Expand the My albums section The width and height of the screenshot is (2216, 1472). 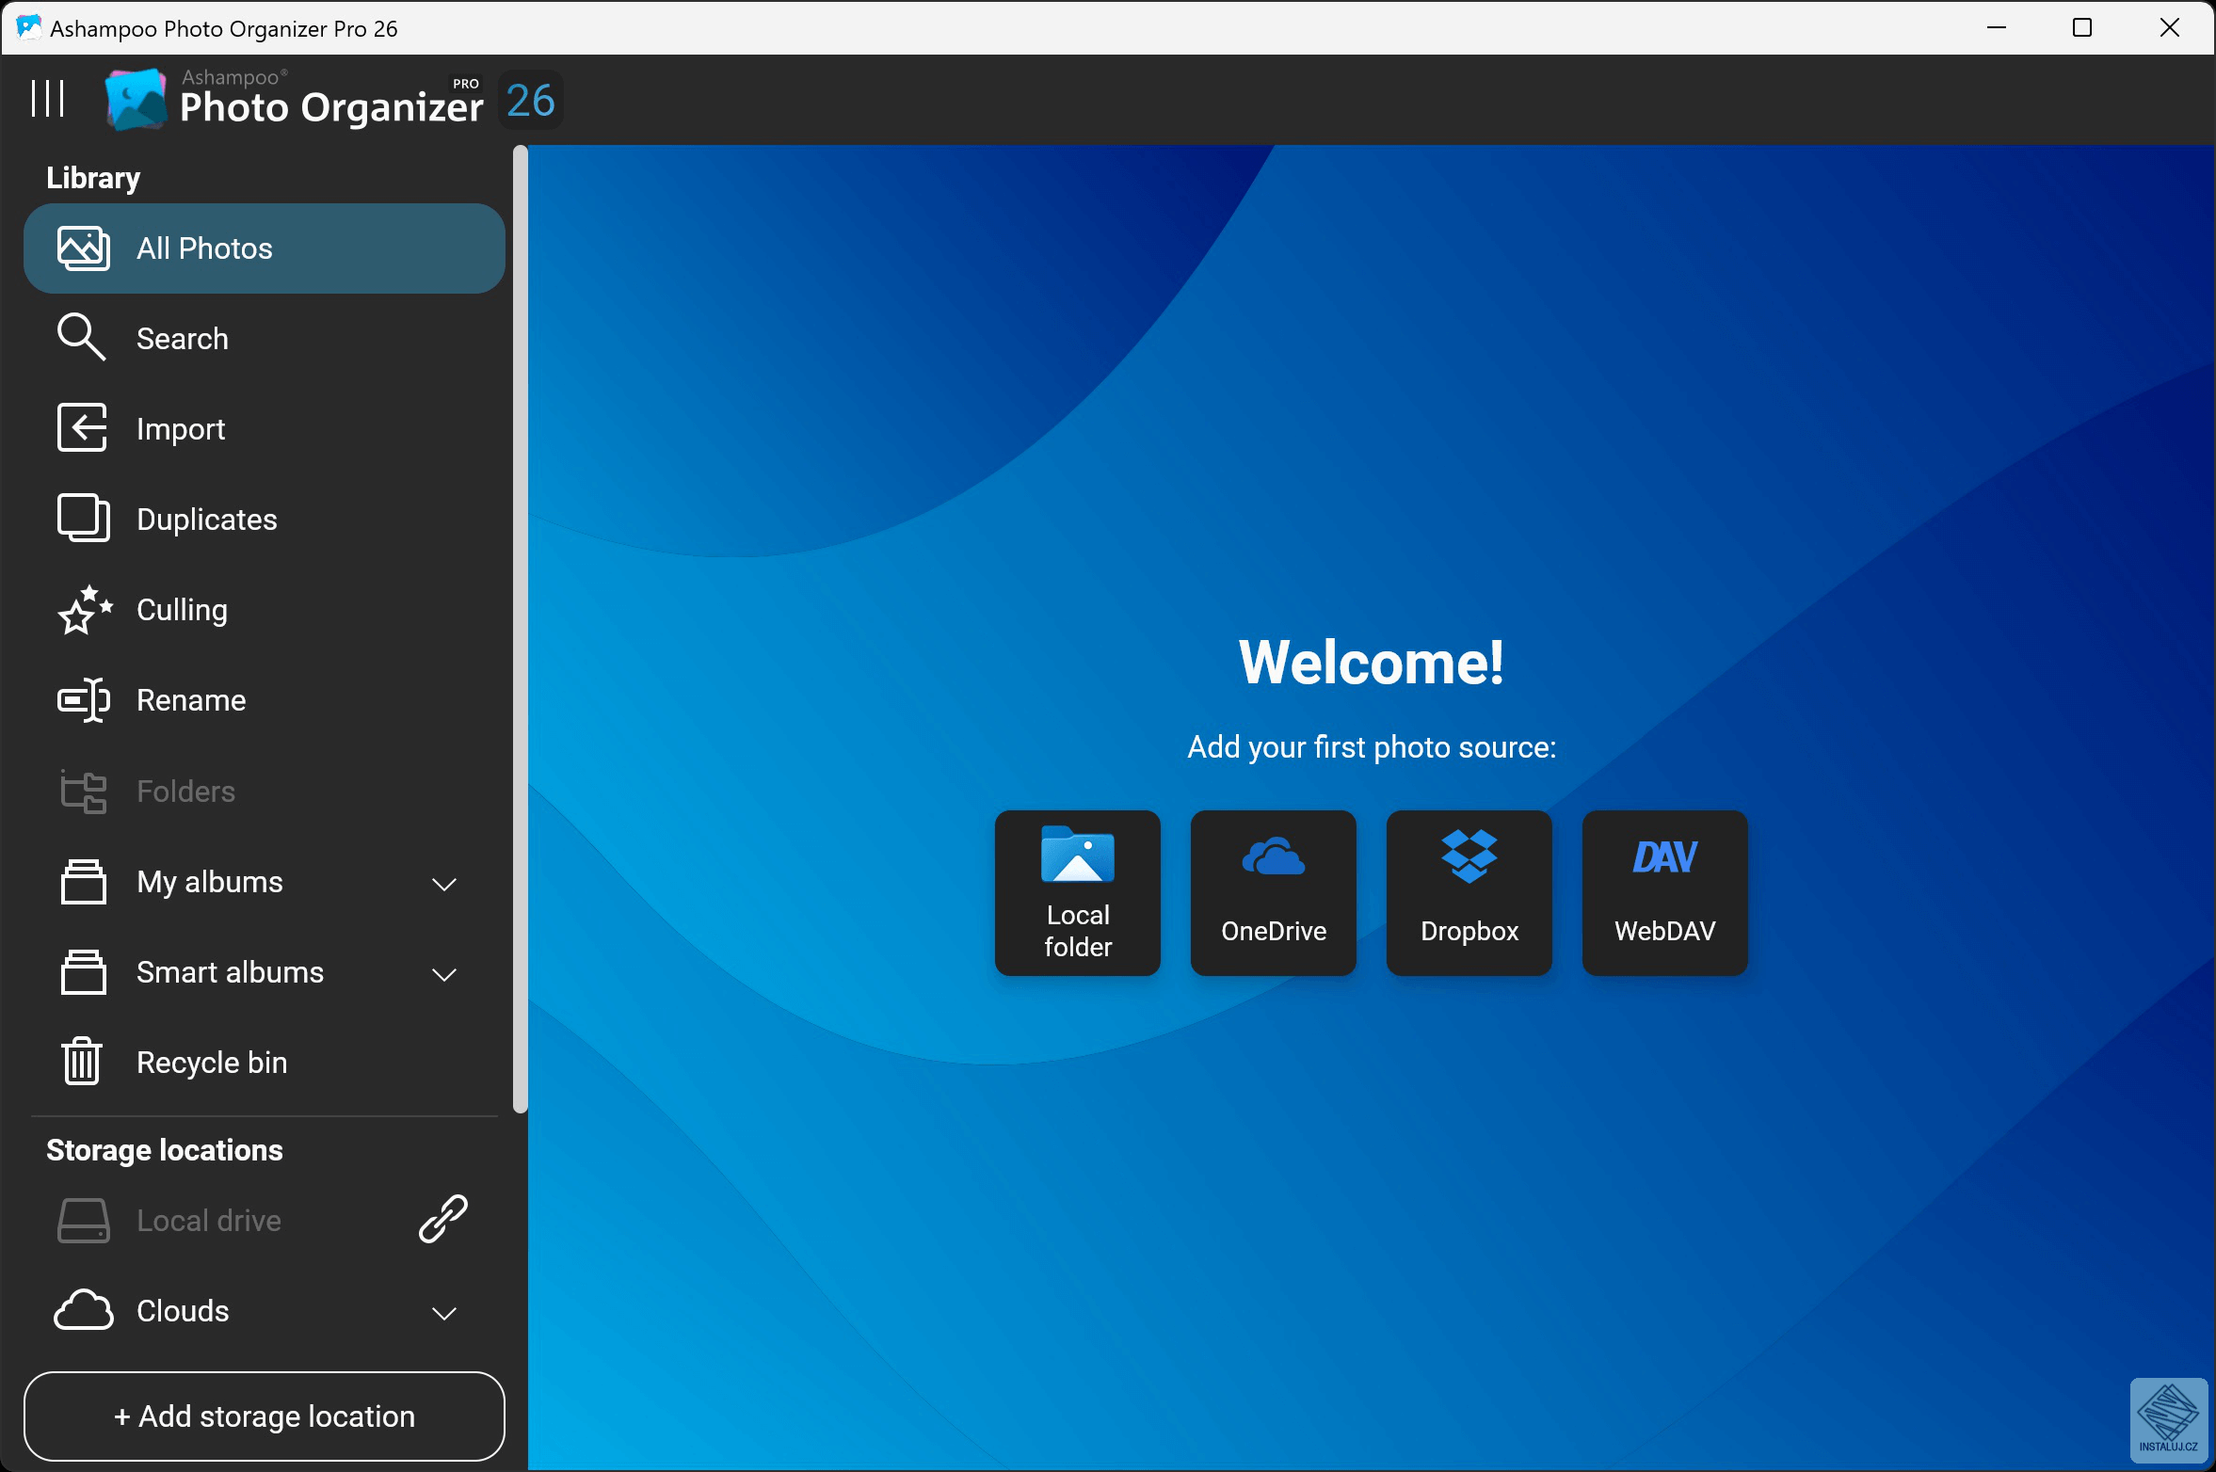(x=443, y=882)
